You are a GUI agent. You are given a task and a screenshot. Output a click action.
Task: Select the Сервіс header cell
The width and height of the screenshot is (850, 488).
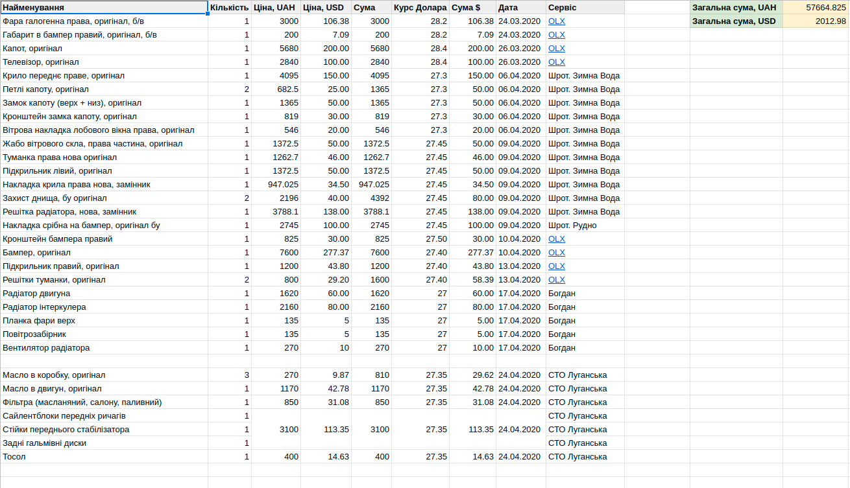click(585, 7)
